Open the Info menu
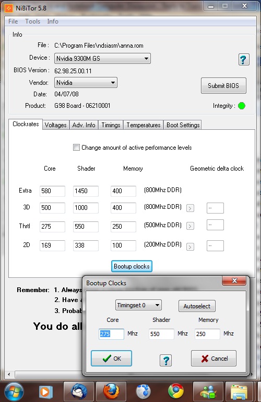Screen dimensions: 261x402 (x=53, y=21)
